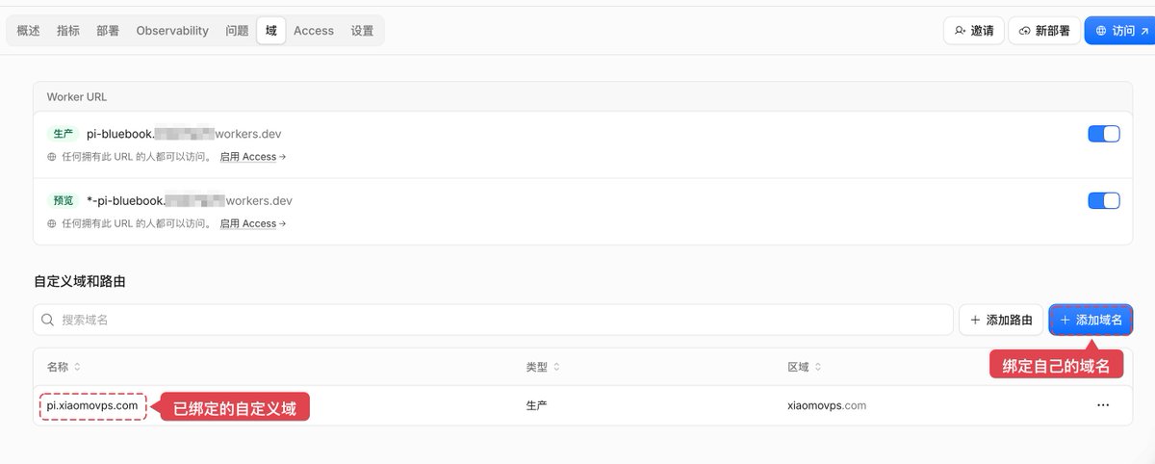The height and width of the screenshot is (464, 1155).
Task: Click the globe icon under production URL
Action: pyautogui.click(x=52, y=157)
